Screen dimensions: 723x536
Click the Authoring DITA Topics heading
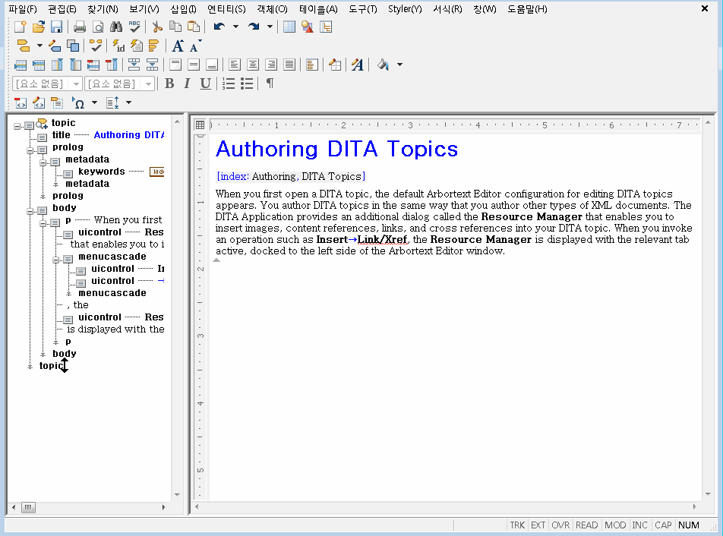(336, 149)
